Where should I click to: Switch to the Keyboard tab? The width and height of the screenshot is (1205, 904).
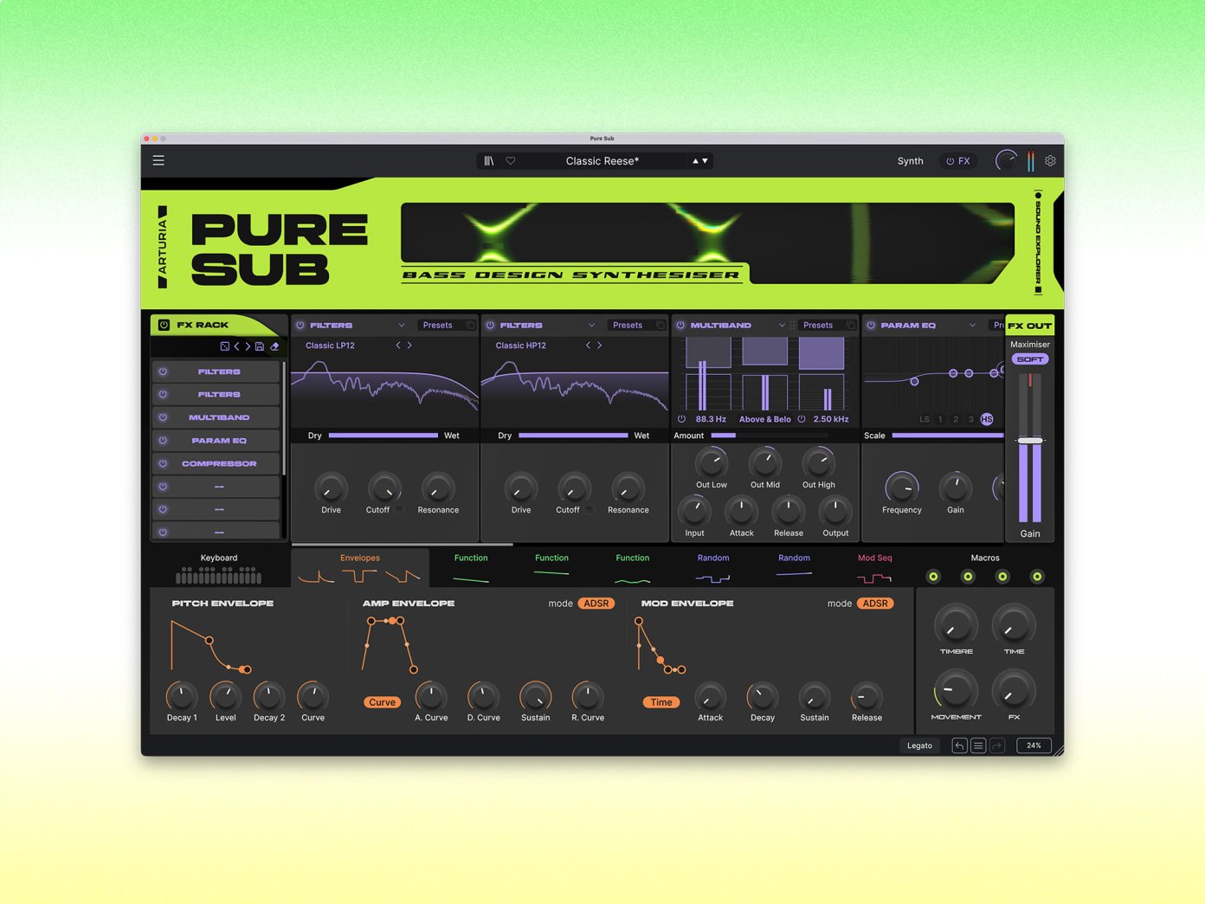pyautogui.click(x=219, y=568)
